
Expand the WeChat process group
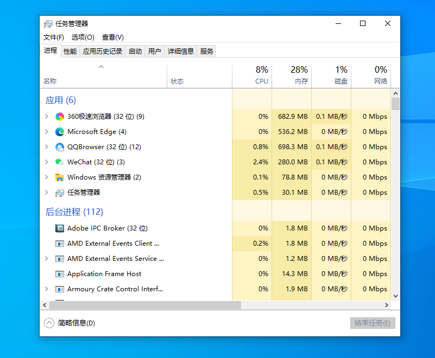(47, 162)
